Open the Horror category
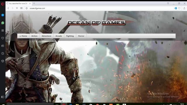The width and height of the screenshot is (187, 105). pos(81,36)
